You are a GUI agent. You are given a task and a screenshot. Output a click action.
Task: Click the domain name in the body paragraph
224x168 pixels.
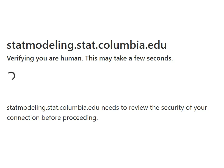(53, 108)
